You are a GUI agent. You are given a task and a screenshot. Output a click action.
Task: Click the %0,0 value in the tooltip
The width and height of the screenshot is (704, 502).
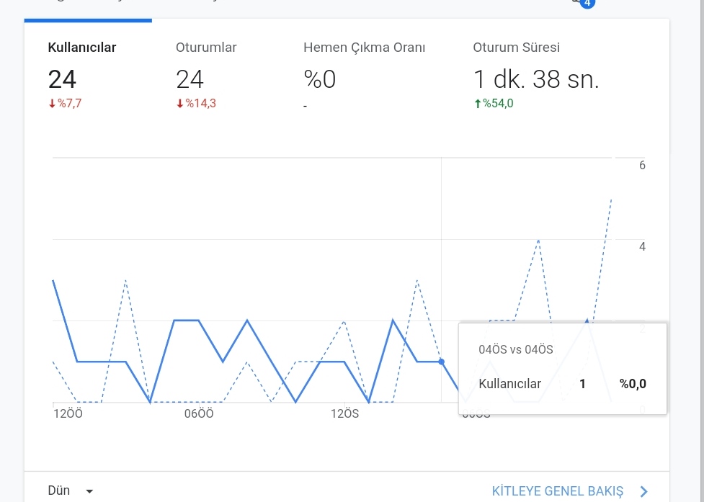(x=633, y=384)
